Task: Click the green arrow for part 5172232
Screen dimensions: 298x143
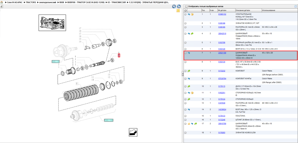Action: [x=189, y=71]
